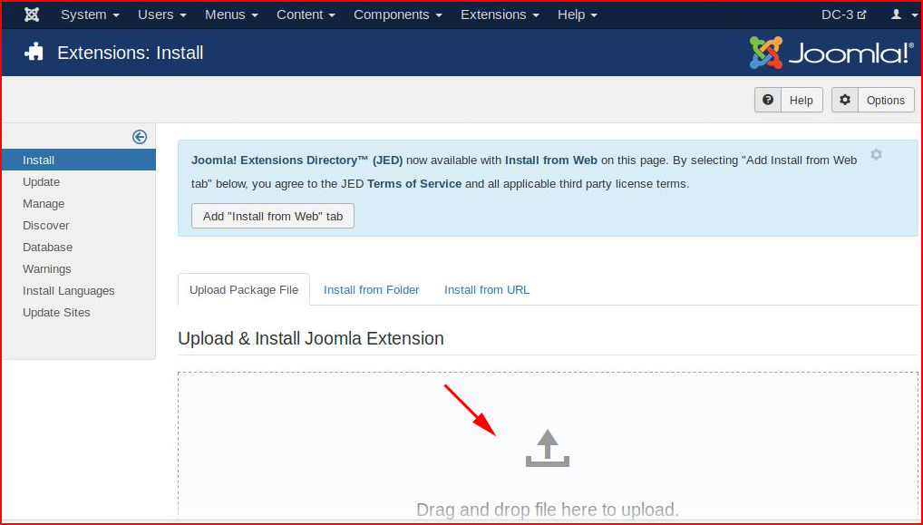Open the Help dropdown in the menu bar
Image resolution: width=923 pixels, height=525 pixels.
click(x=578, y=15)
